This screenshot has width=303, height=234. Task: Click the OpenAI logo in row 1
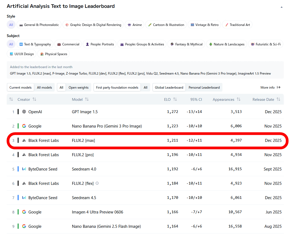(x=24, y=112)
